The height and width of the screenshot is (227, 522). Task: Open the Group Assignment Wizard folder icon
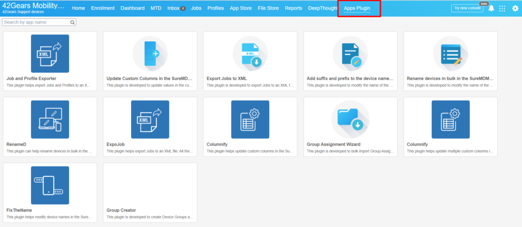(350, 119)
